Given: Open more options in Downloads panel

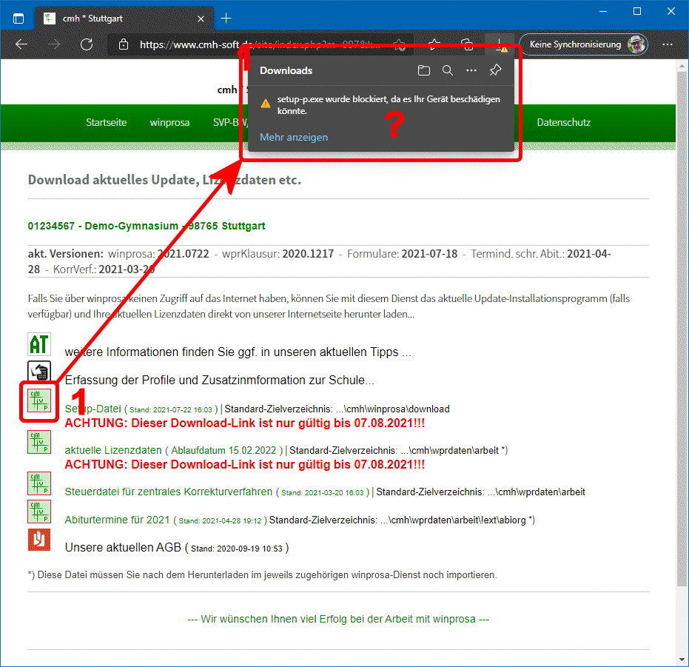Looking at the screenshot, I should pyautogui.click(x=471, y=71).
